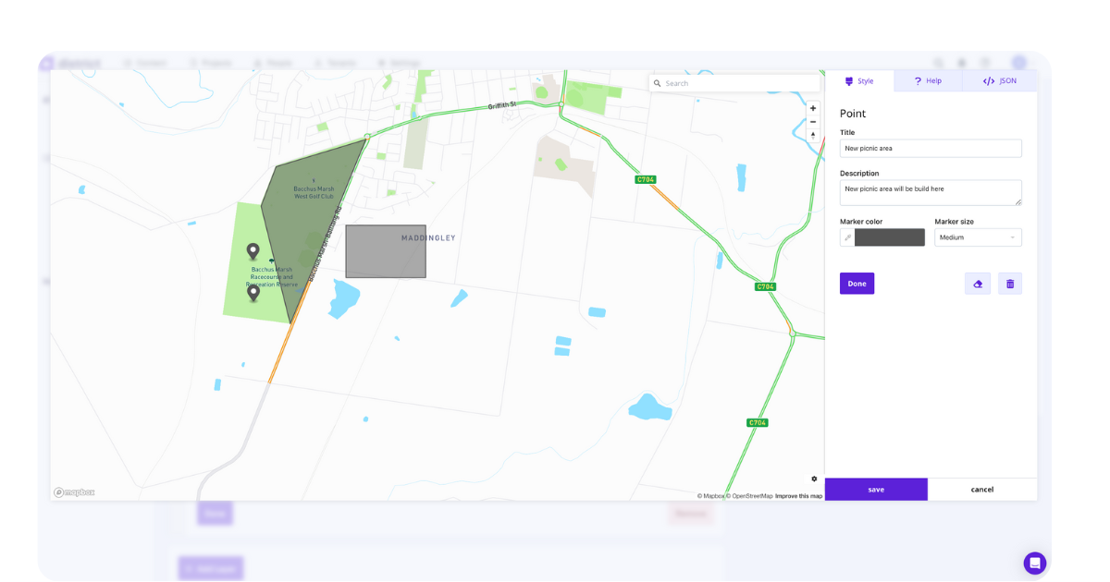Viewport: 1110px width, 582px height.
Task: Select the pin marker near Bacchus Marsh Racecourse
Action: tap(253, 250)
